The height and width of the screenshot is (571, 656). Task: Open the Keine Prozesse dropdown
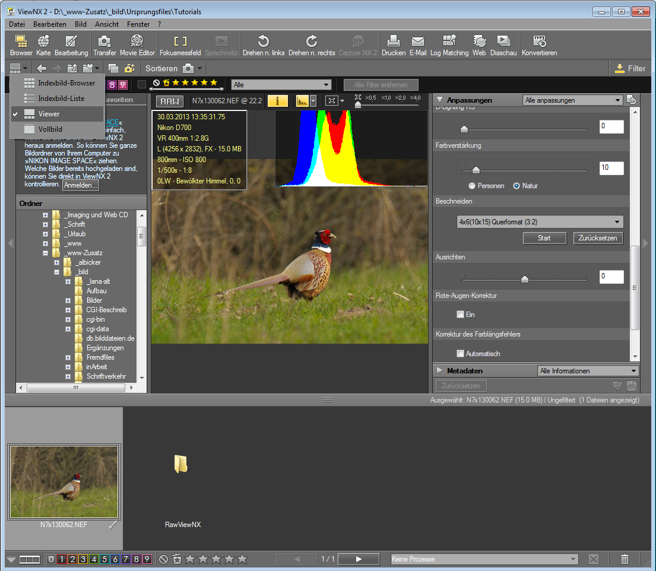484,559
